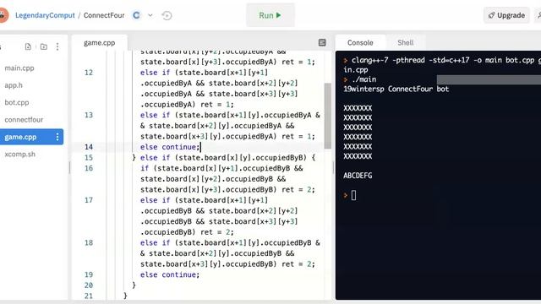The height and width of the screenshot is (304, 541).
Task: Click line number 15 in the gutter
Action: pyautogui.click(x=89, y=158)
